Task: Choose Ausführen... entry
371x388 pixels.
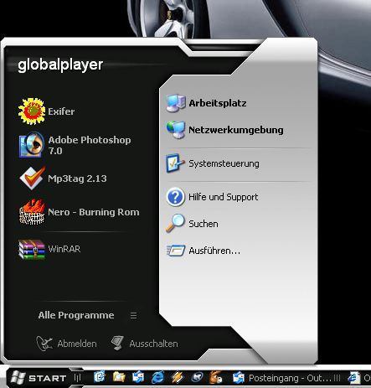Action: point(204,251)
